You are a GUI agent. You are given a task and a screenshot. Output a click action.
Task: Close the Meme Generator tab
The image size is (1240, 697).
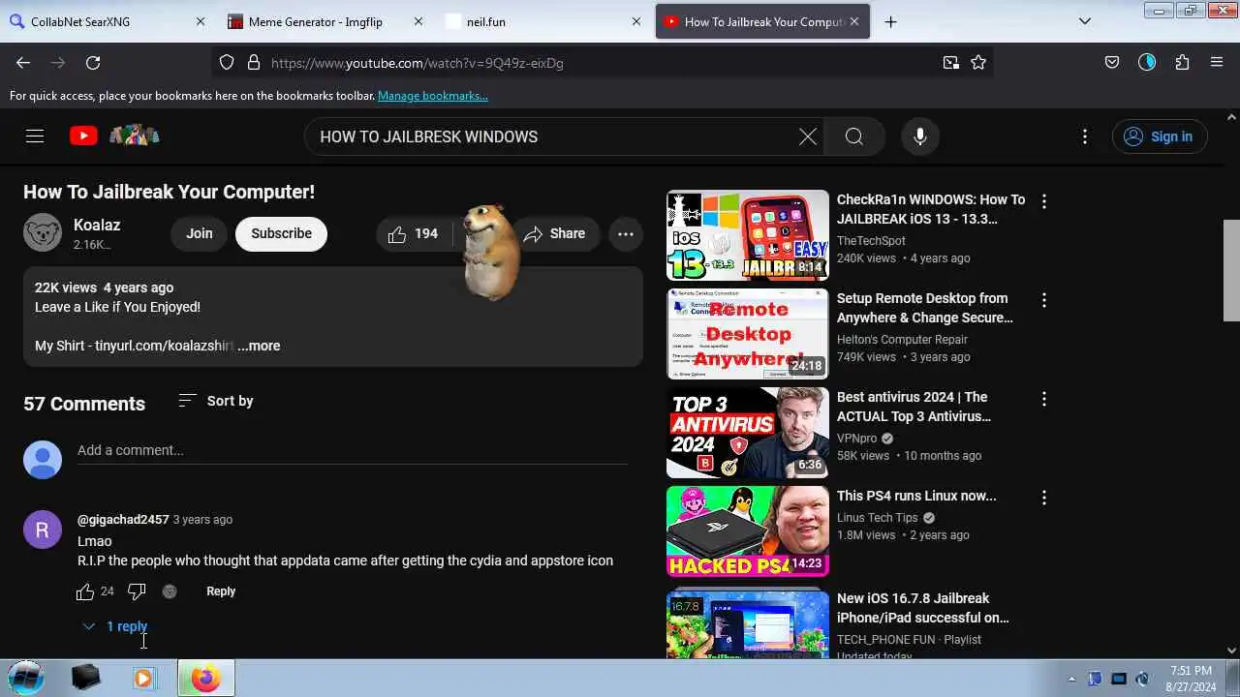click(418, 21)
